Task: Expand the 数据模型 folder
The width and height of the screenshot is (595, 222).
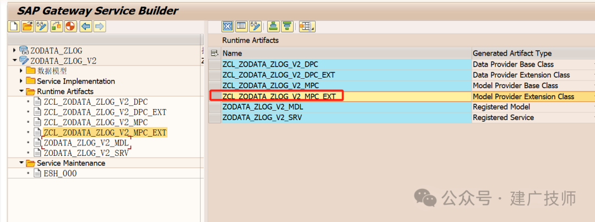Action: [x=21, y=71]
